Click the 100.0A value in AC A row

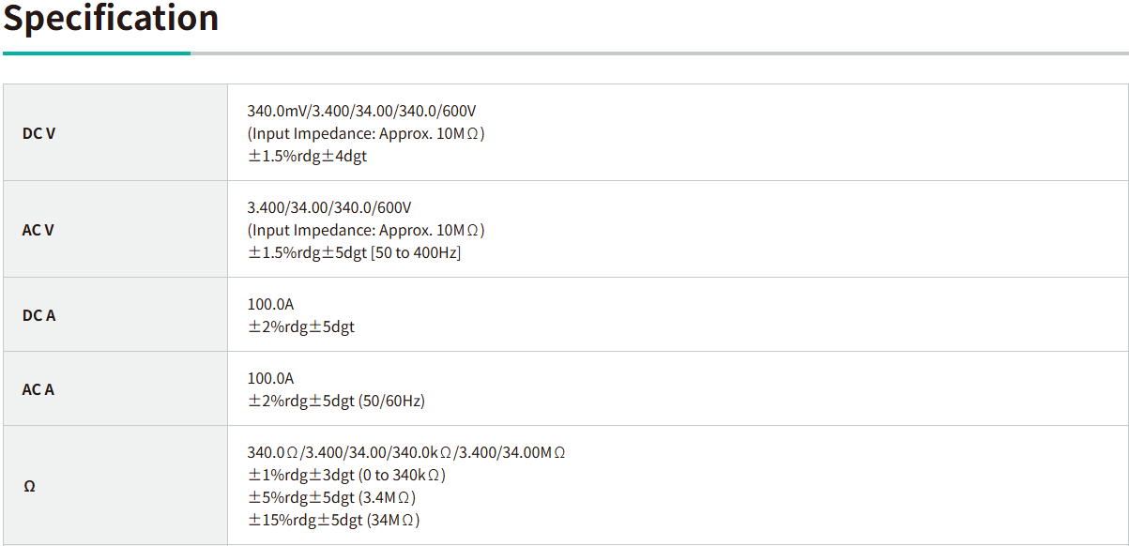click(270, 378)
